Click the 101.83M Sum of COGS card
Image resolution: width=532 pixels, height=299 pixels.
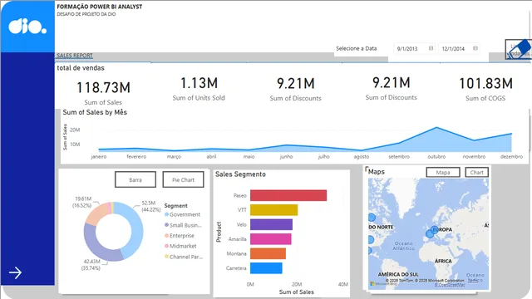pos(485,89)
